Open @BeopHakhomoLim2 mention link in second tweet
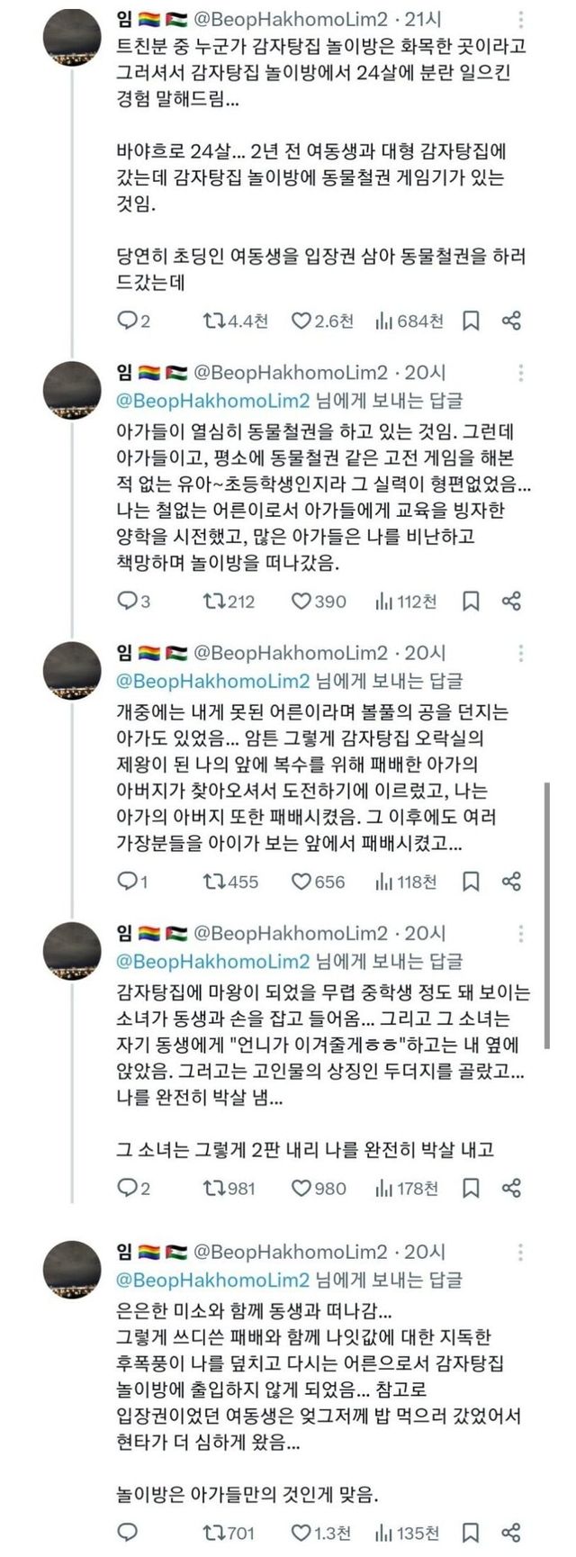 click(x=213, y=400)
